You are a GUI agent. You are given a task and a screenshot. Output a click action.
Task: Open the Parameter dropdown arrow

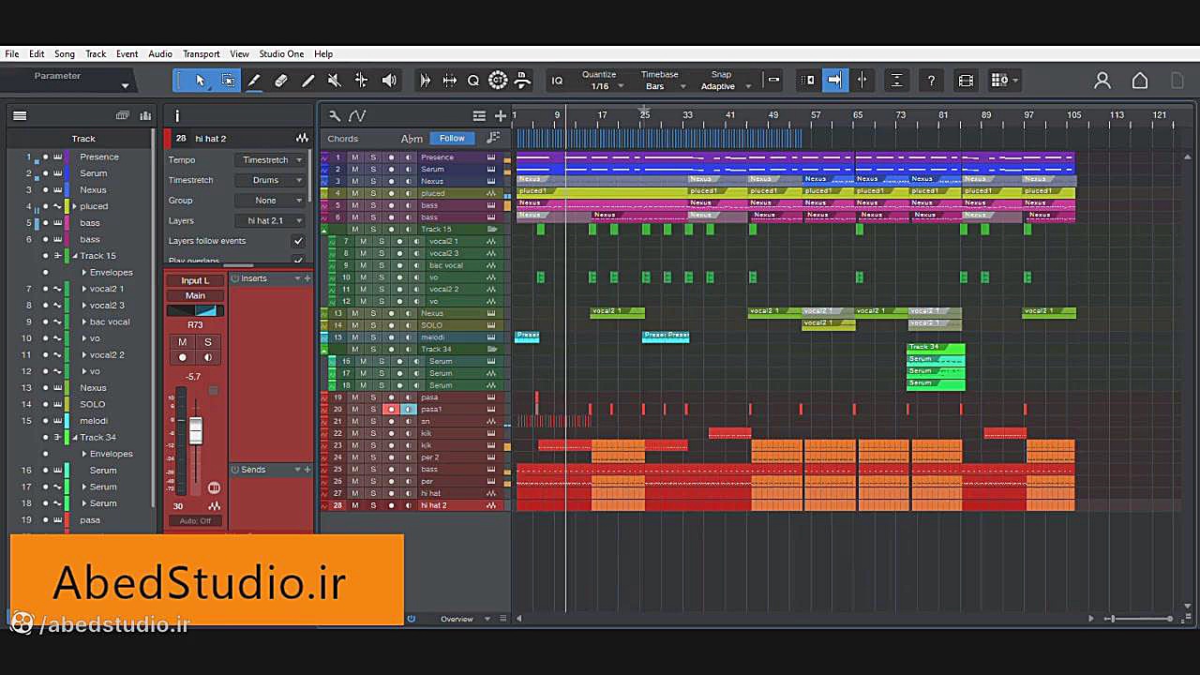[x=125, y=85]
